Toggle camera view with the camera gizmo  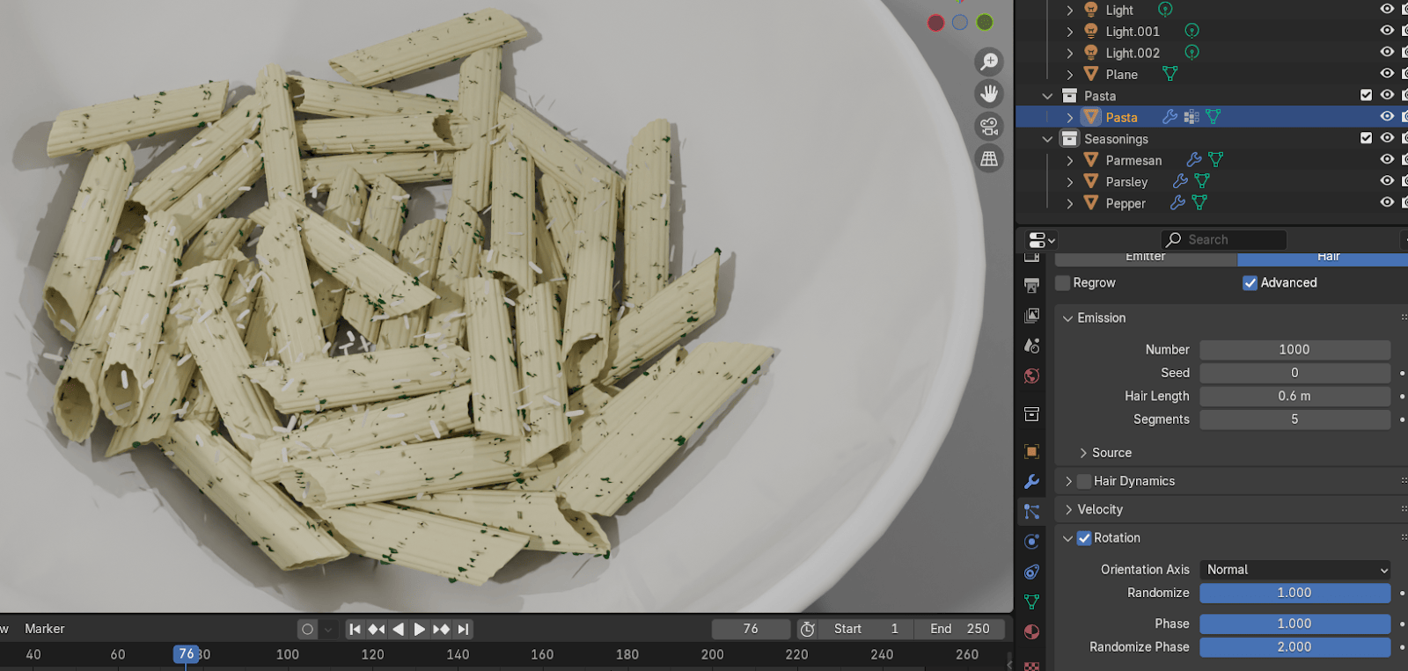989,127
